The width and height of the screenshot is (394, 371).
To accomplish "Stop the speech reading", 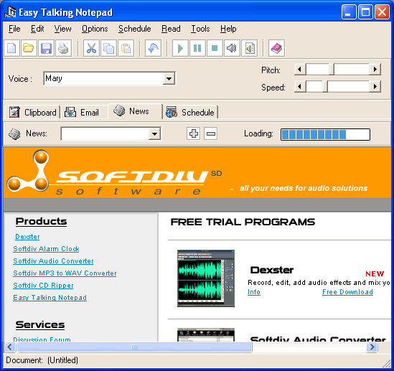I will [x=215, y=48].
